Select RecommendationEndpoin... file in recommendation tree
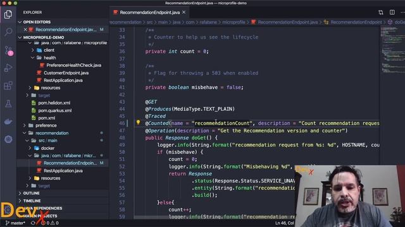Image resolution: width=405 pixels, height=227 pixels. tap(70, 163)
